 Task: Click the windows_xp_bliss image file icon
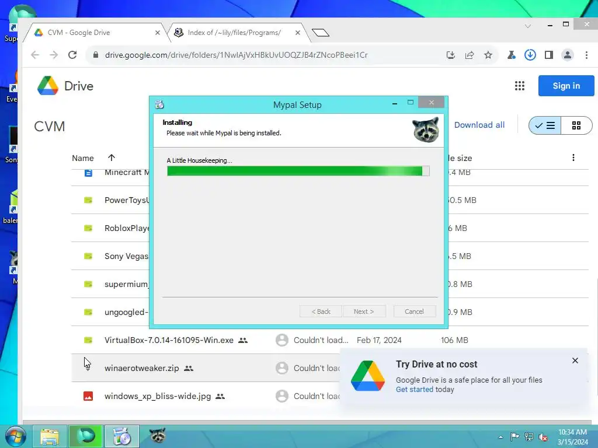point(88,396)
